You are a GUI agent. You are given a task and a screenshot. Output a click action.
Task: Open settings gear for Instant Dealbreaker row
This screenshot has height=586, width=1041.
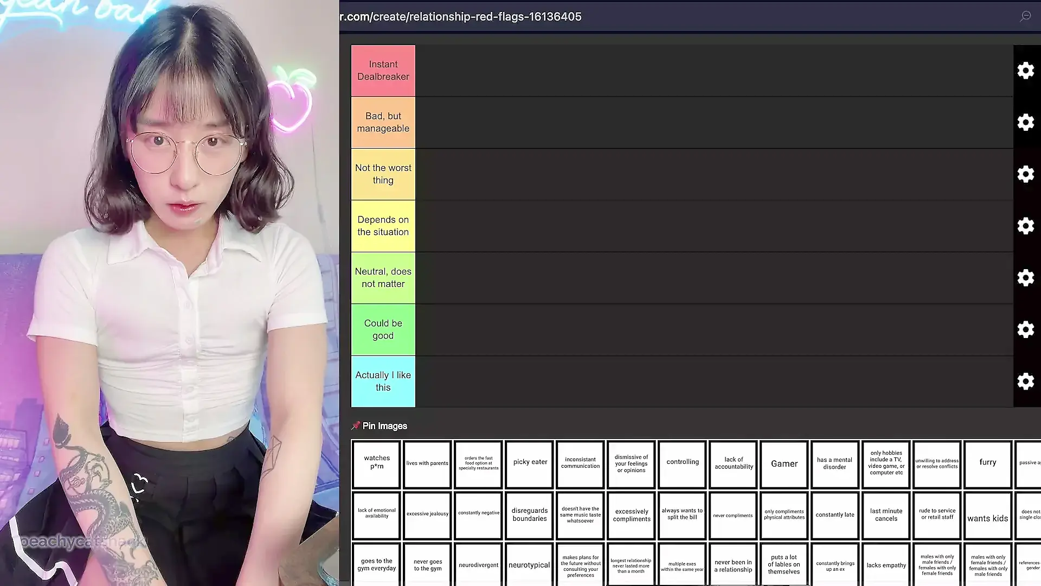1025,71
